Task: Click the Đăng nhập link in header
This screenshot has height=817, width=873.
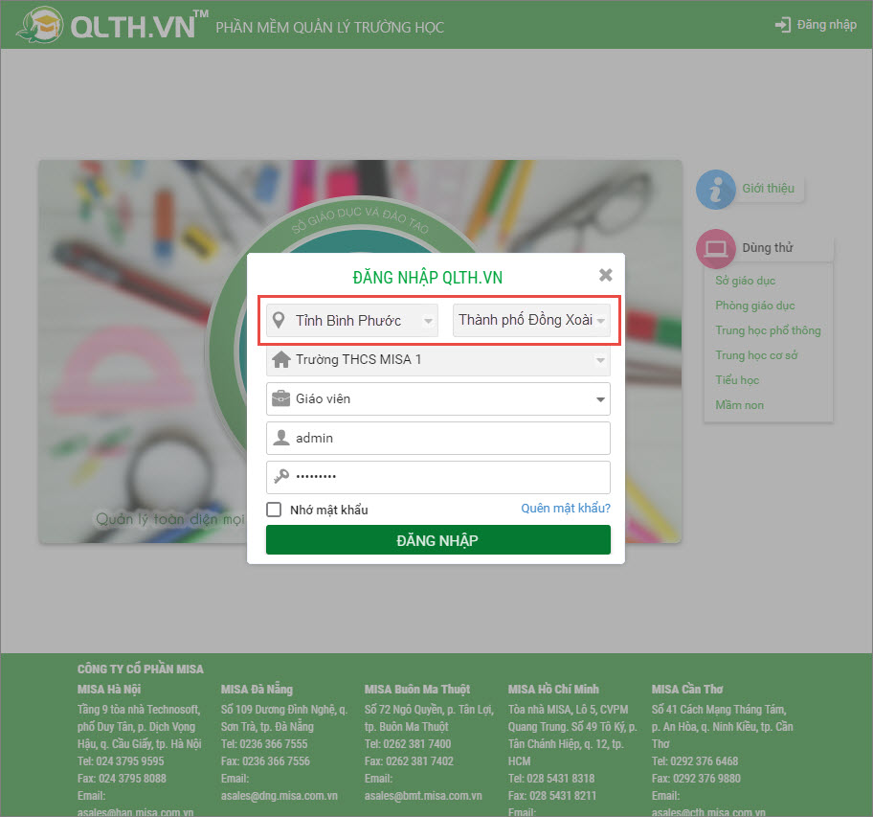Action: pos(826,25)
